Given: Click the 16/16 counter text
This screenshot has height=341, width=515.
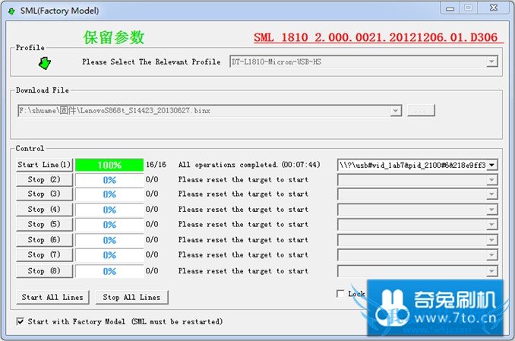Looking at the screenshot, I should point(156,165).
